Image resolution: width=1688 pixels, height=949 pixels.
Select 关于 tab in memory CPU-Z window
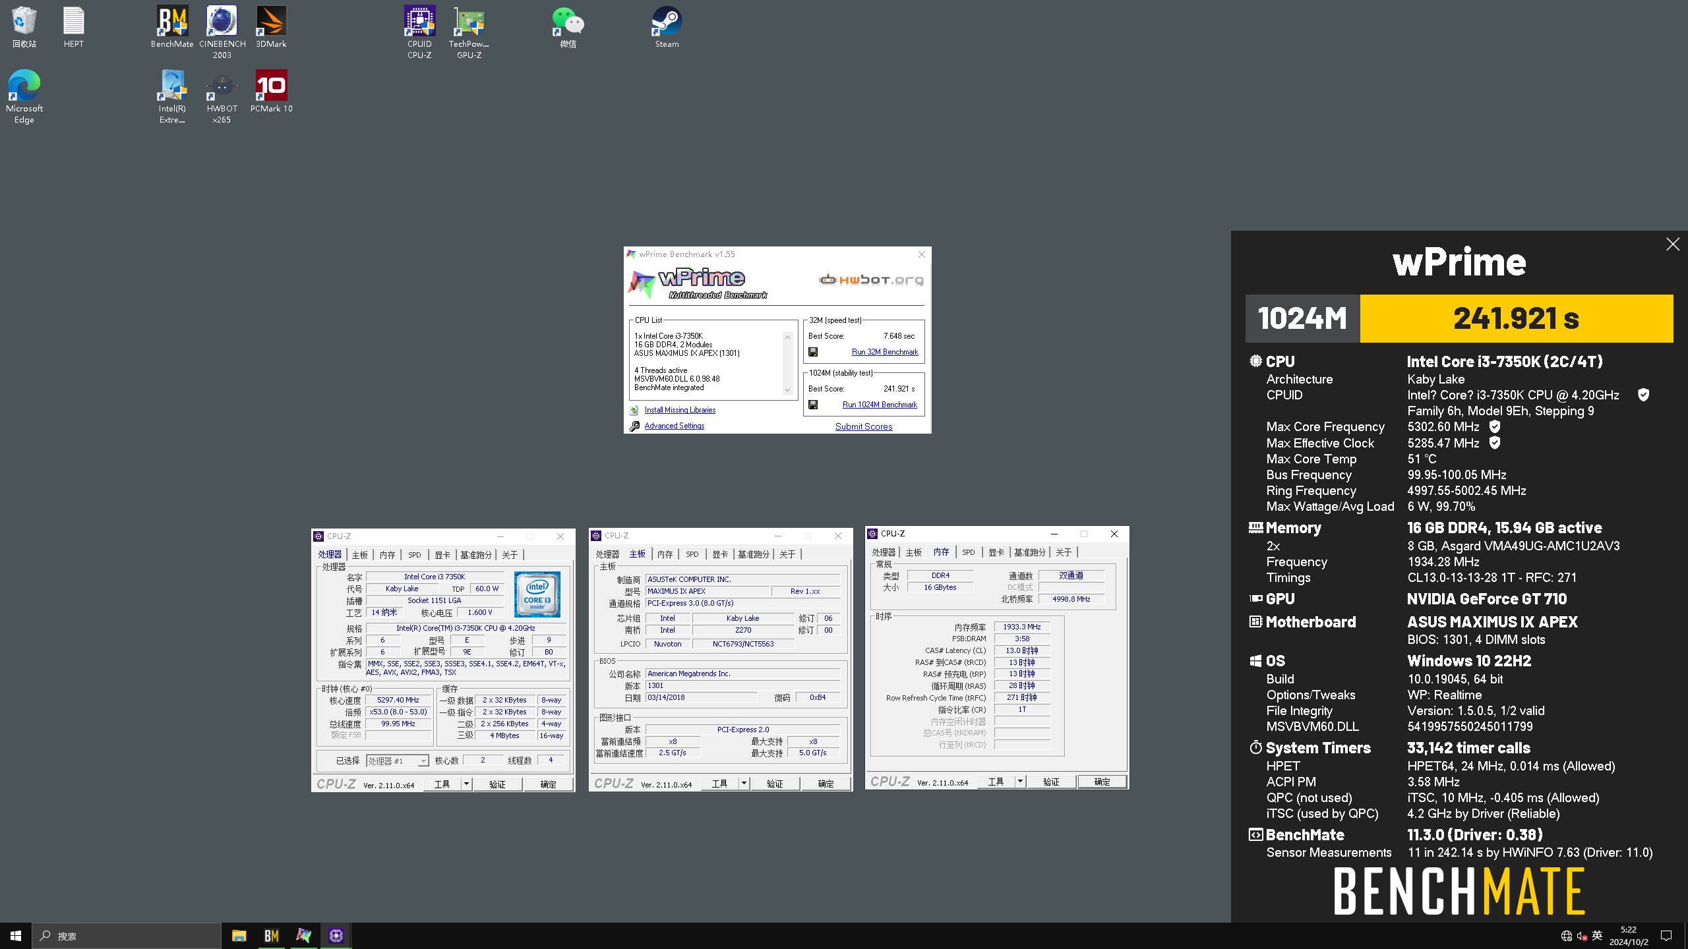[1064, 552]
